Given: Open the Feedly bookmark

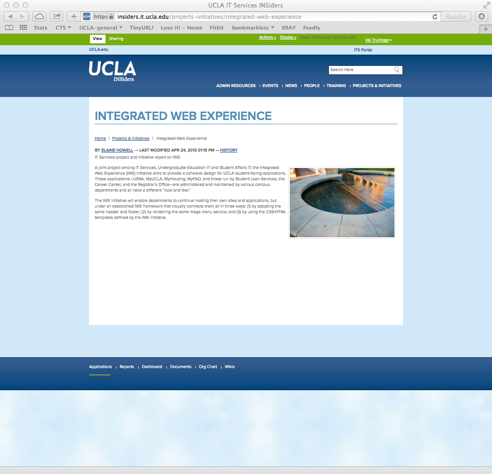Looking at the screenshot, I should tap(312, 28).
